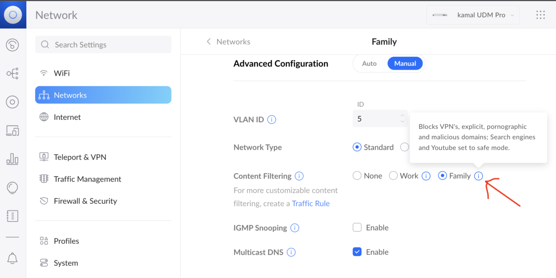Screen dimensions: 556x278
Task: Open the Dashboard from the sidebar
Action: [12, 44]
